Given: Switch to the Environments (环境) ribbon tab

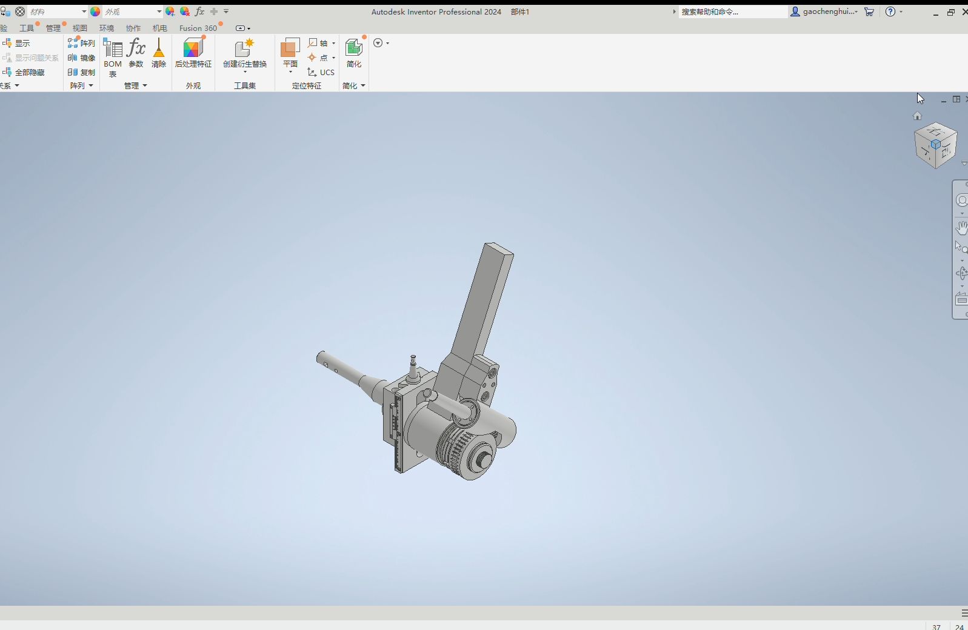Looking at the screenshot, I should [x=107, y=28].
